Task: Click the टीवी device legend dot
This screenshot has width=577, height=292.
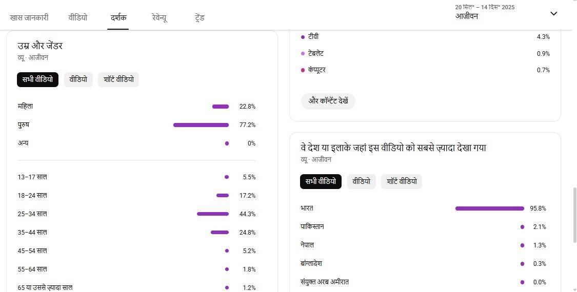Action: click(303, 37)
